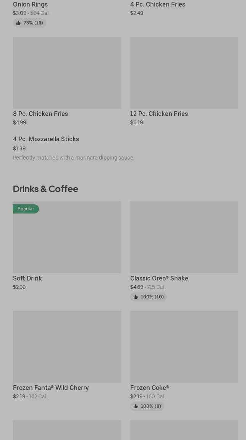This screenshot has height=440, width=246.
Task: Click the Frozen Fanta Wild Cherry title
Action: 51,388
